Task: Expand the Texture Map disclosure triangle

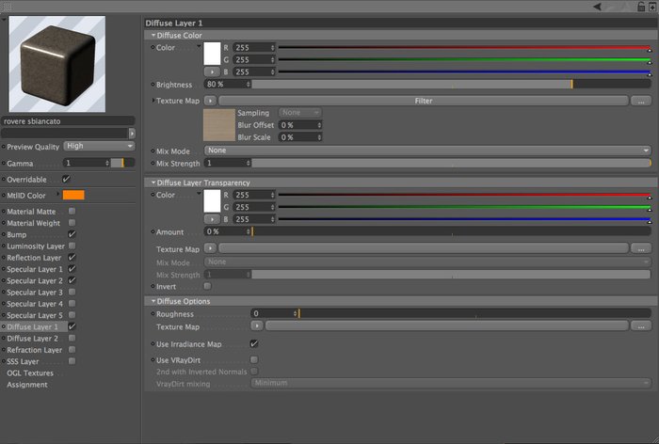Action: (x=153, y=101)
